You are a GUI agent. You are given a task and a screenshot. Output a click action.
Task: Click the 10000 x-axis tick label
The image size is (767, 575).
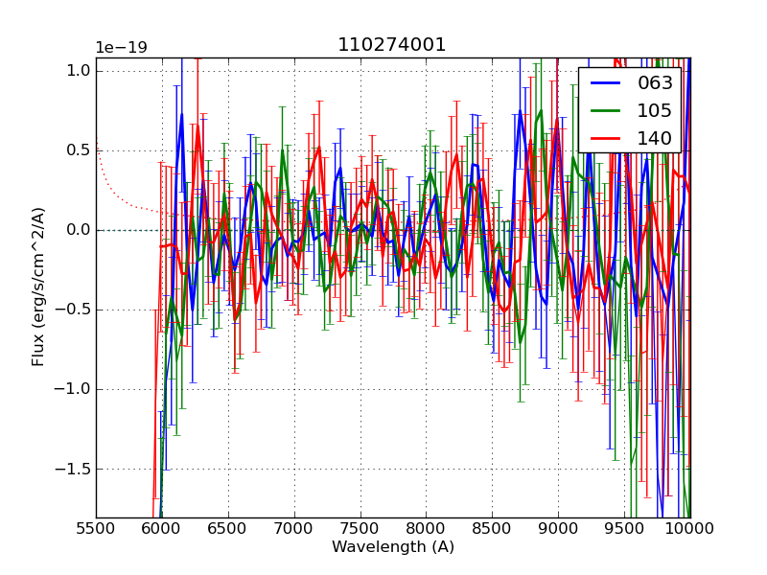pos(689,529)
